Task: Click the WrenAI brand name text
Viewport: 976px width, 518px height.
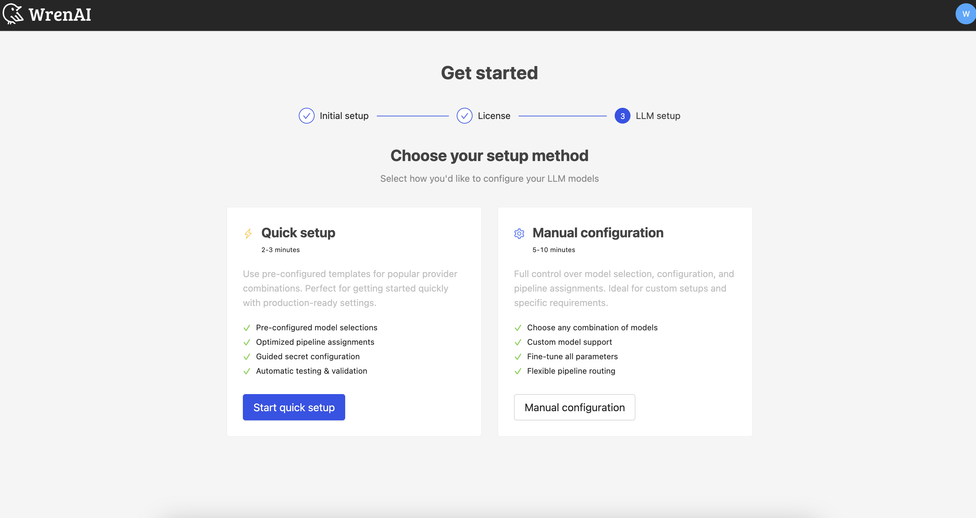Action: (x=60, y=15)
